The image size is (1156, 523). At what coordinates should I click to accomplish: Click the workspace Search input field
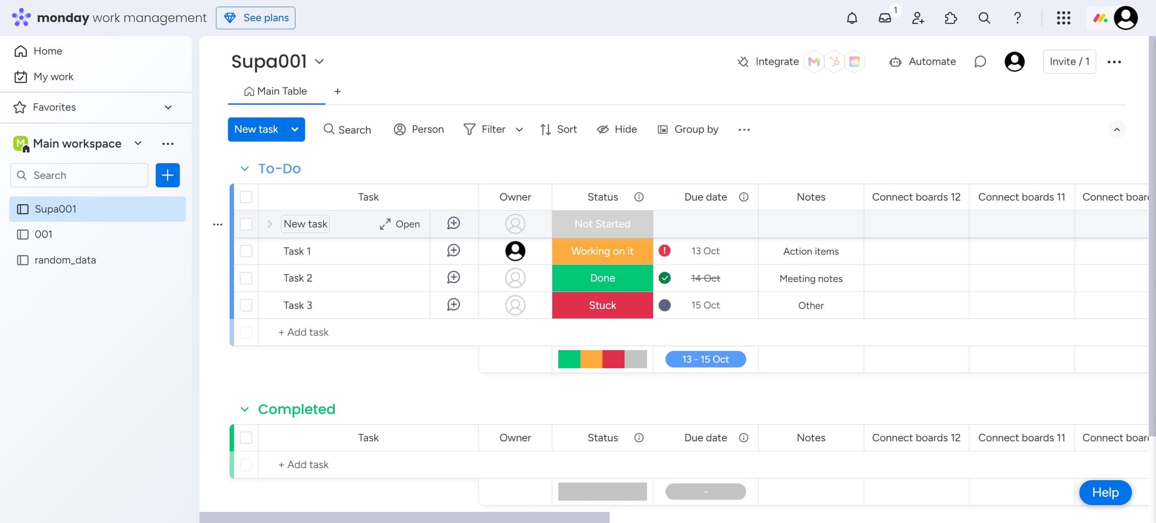tap(79, 175)
